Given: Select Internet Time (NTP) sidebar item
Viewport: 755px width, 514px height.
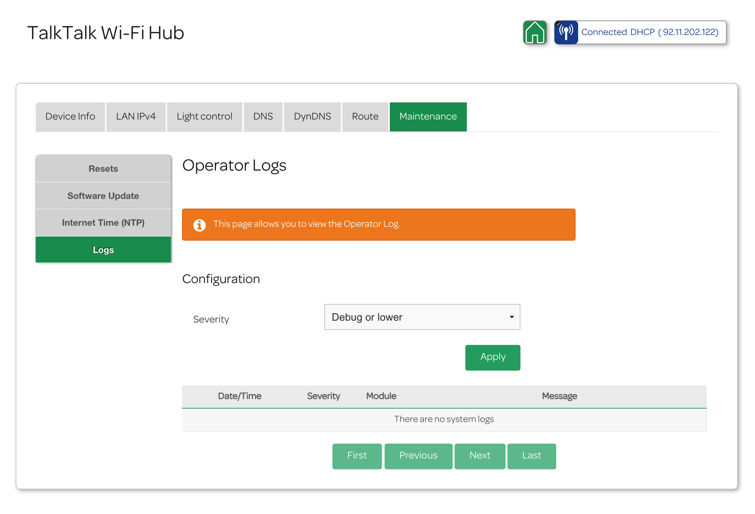Looking at the screenshot, I should (103, 223).
